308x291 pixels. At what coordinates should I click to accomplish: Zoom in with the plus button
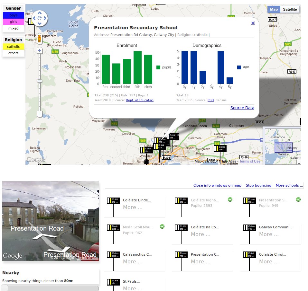(40, 50)
